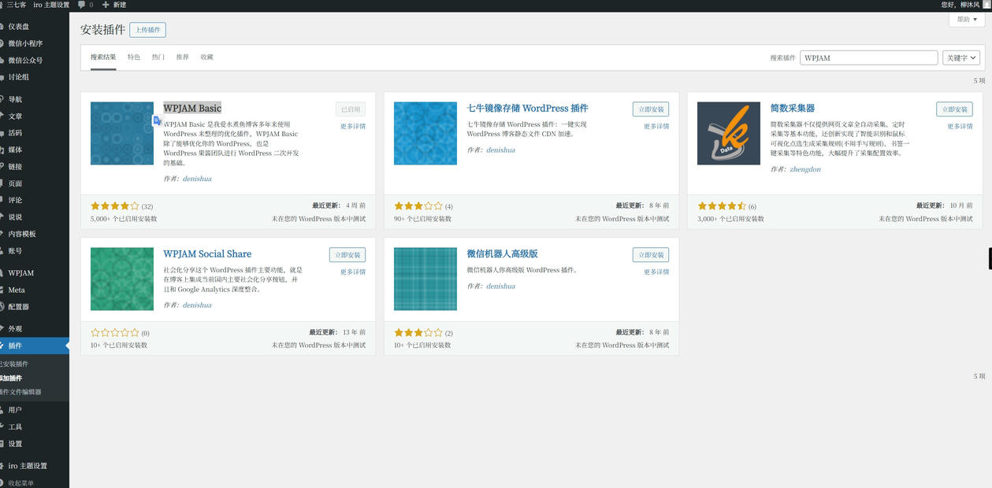Switch to the 特色 tab

(x=134, y=57)
